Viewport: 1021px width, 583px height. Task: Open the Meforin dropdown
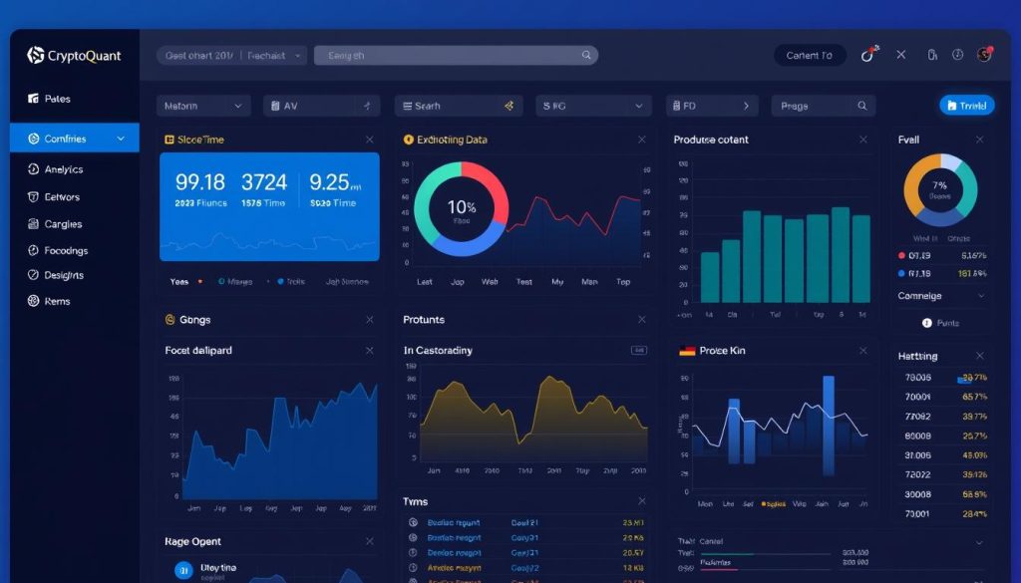203,106
